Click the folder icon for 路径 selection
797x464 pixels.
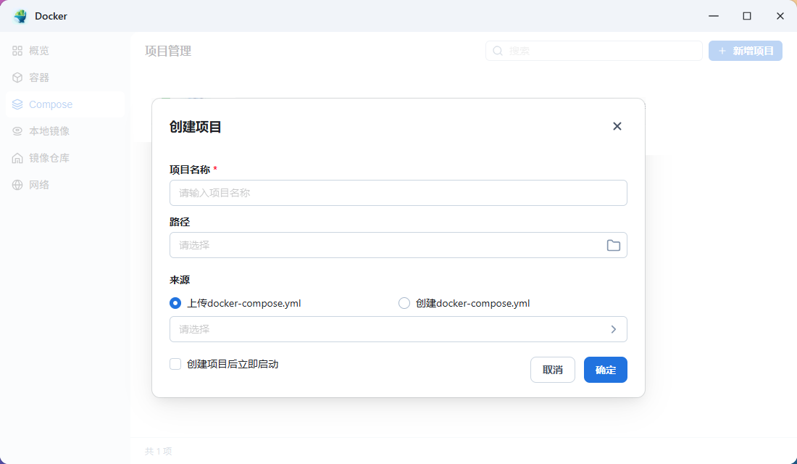pyautogui.click(x=614, y=245)
